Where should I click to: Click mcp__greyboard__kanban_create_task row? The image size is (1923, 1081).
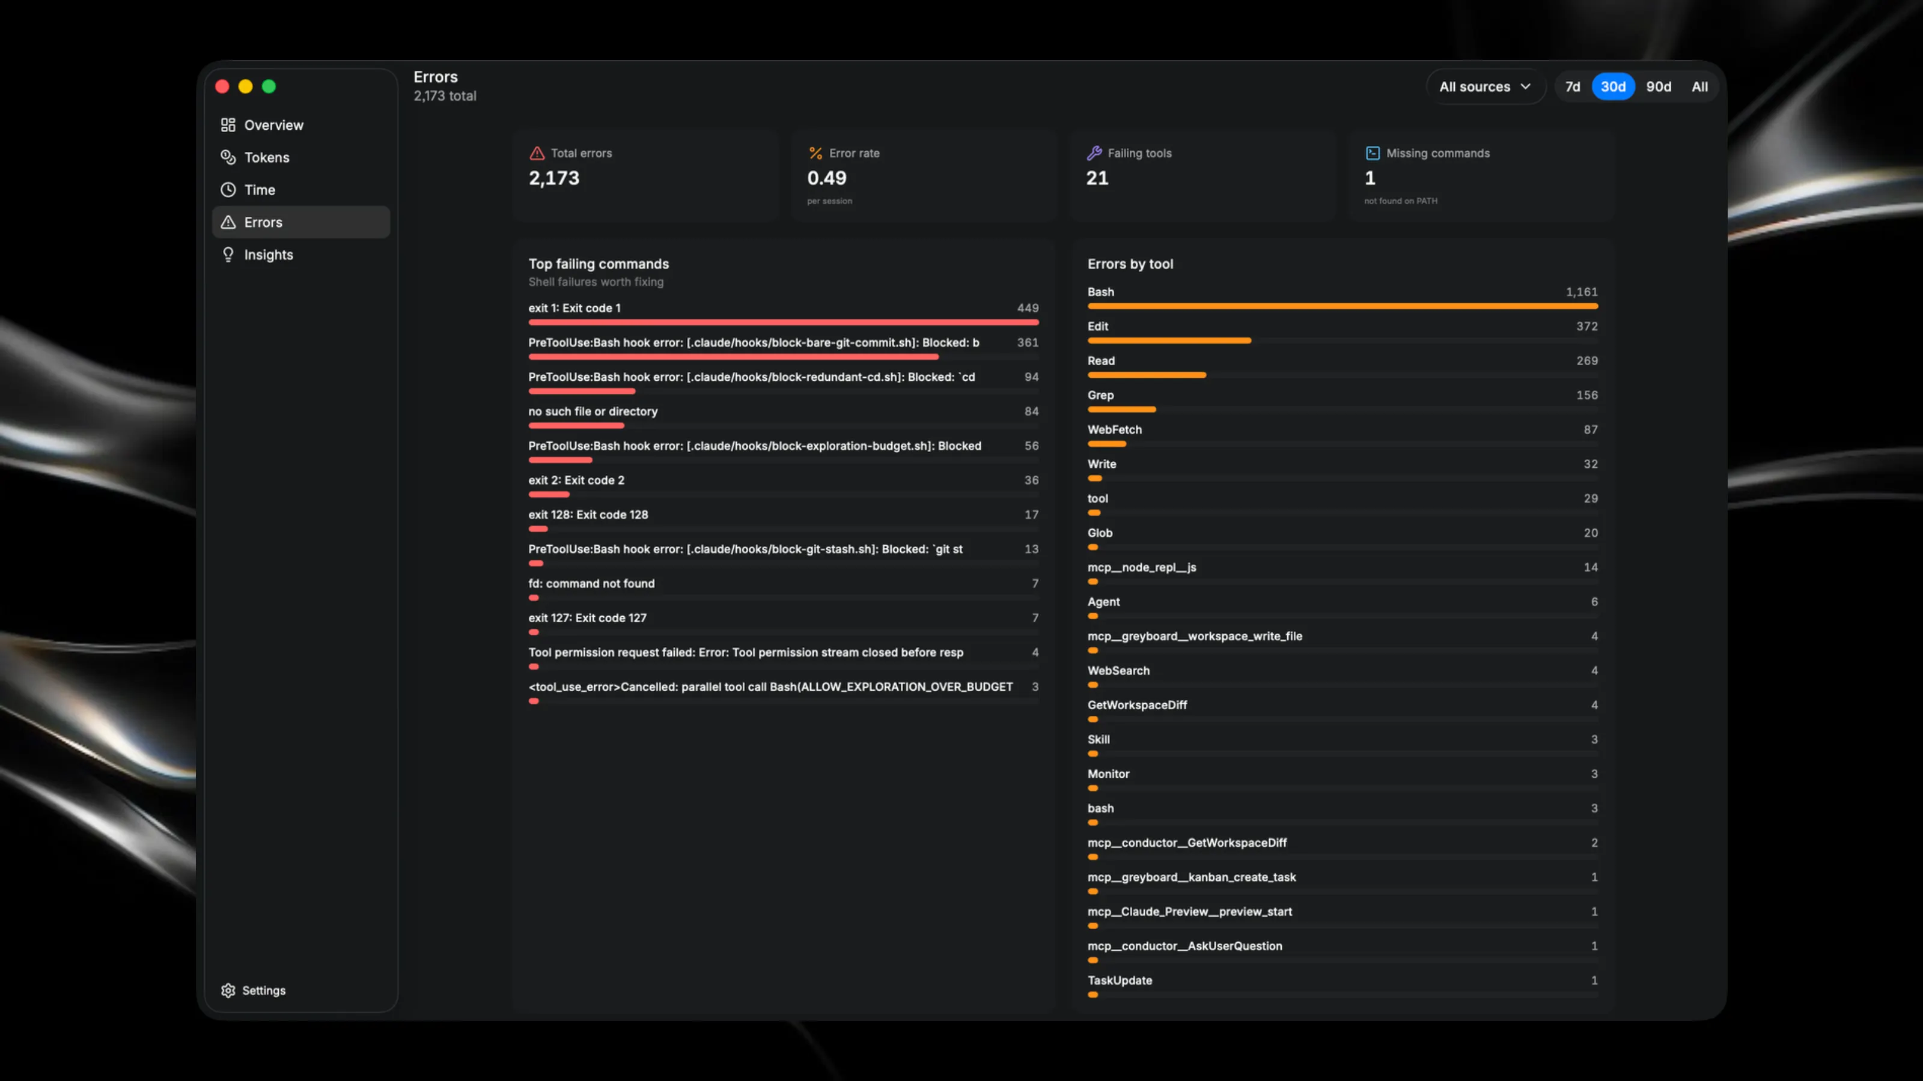(x=1342, y=883)
